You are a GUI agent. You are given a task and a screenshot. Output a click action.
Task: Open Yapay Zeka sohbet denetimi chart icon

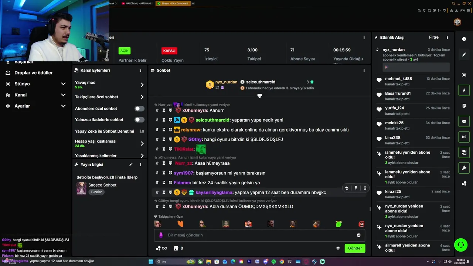[142, 131]
